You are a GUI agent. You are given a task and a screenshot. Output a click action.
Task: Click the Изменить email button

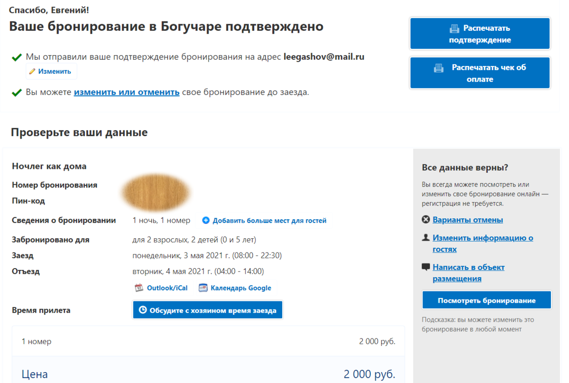pyautogui.click(x=51, y=71)
